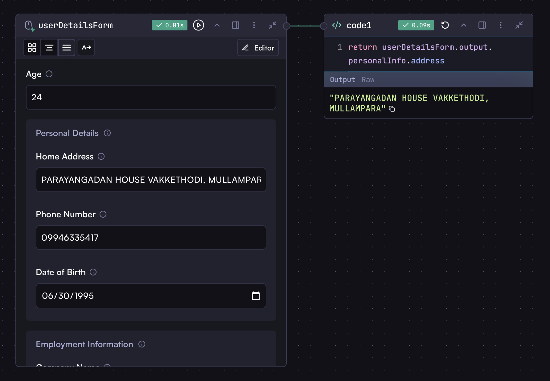Viewport: 550px width, 381px height.
Task: Collapse userDetailsForm with chevron up
Action: point(217,25)
